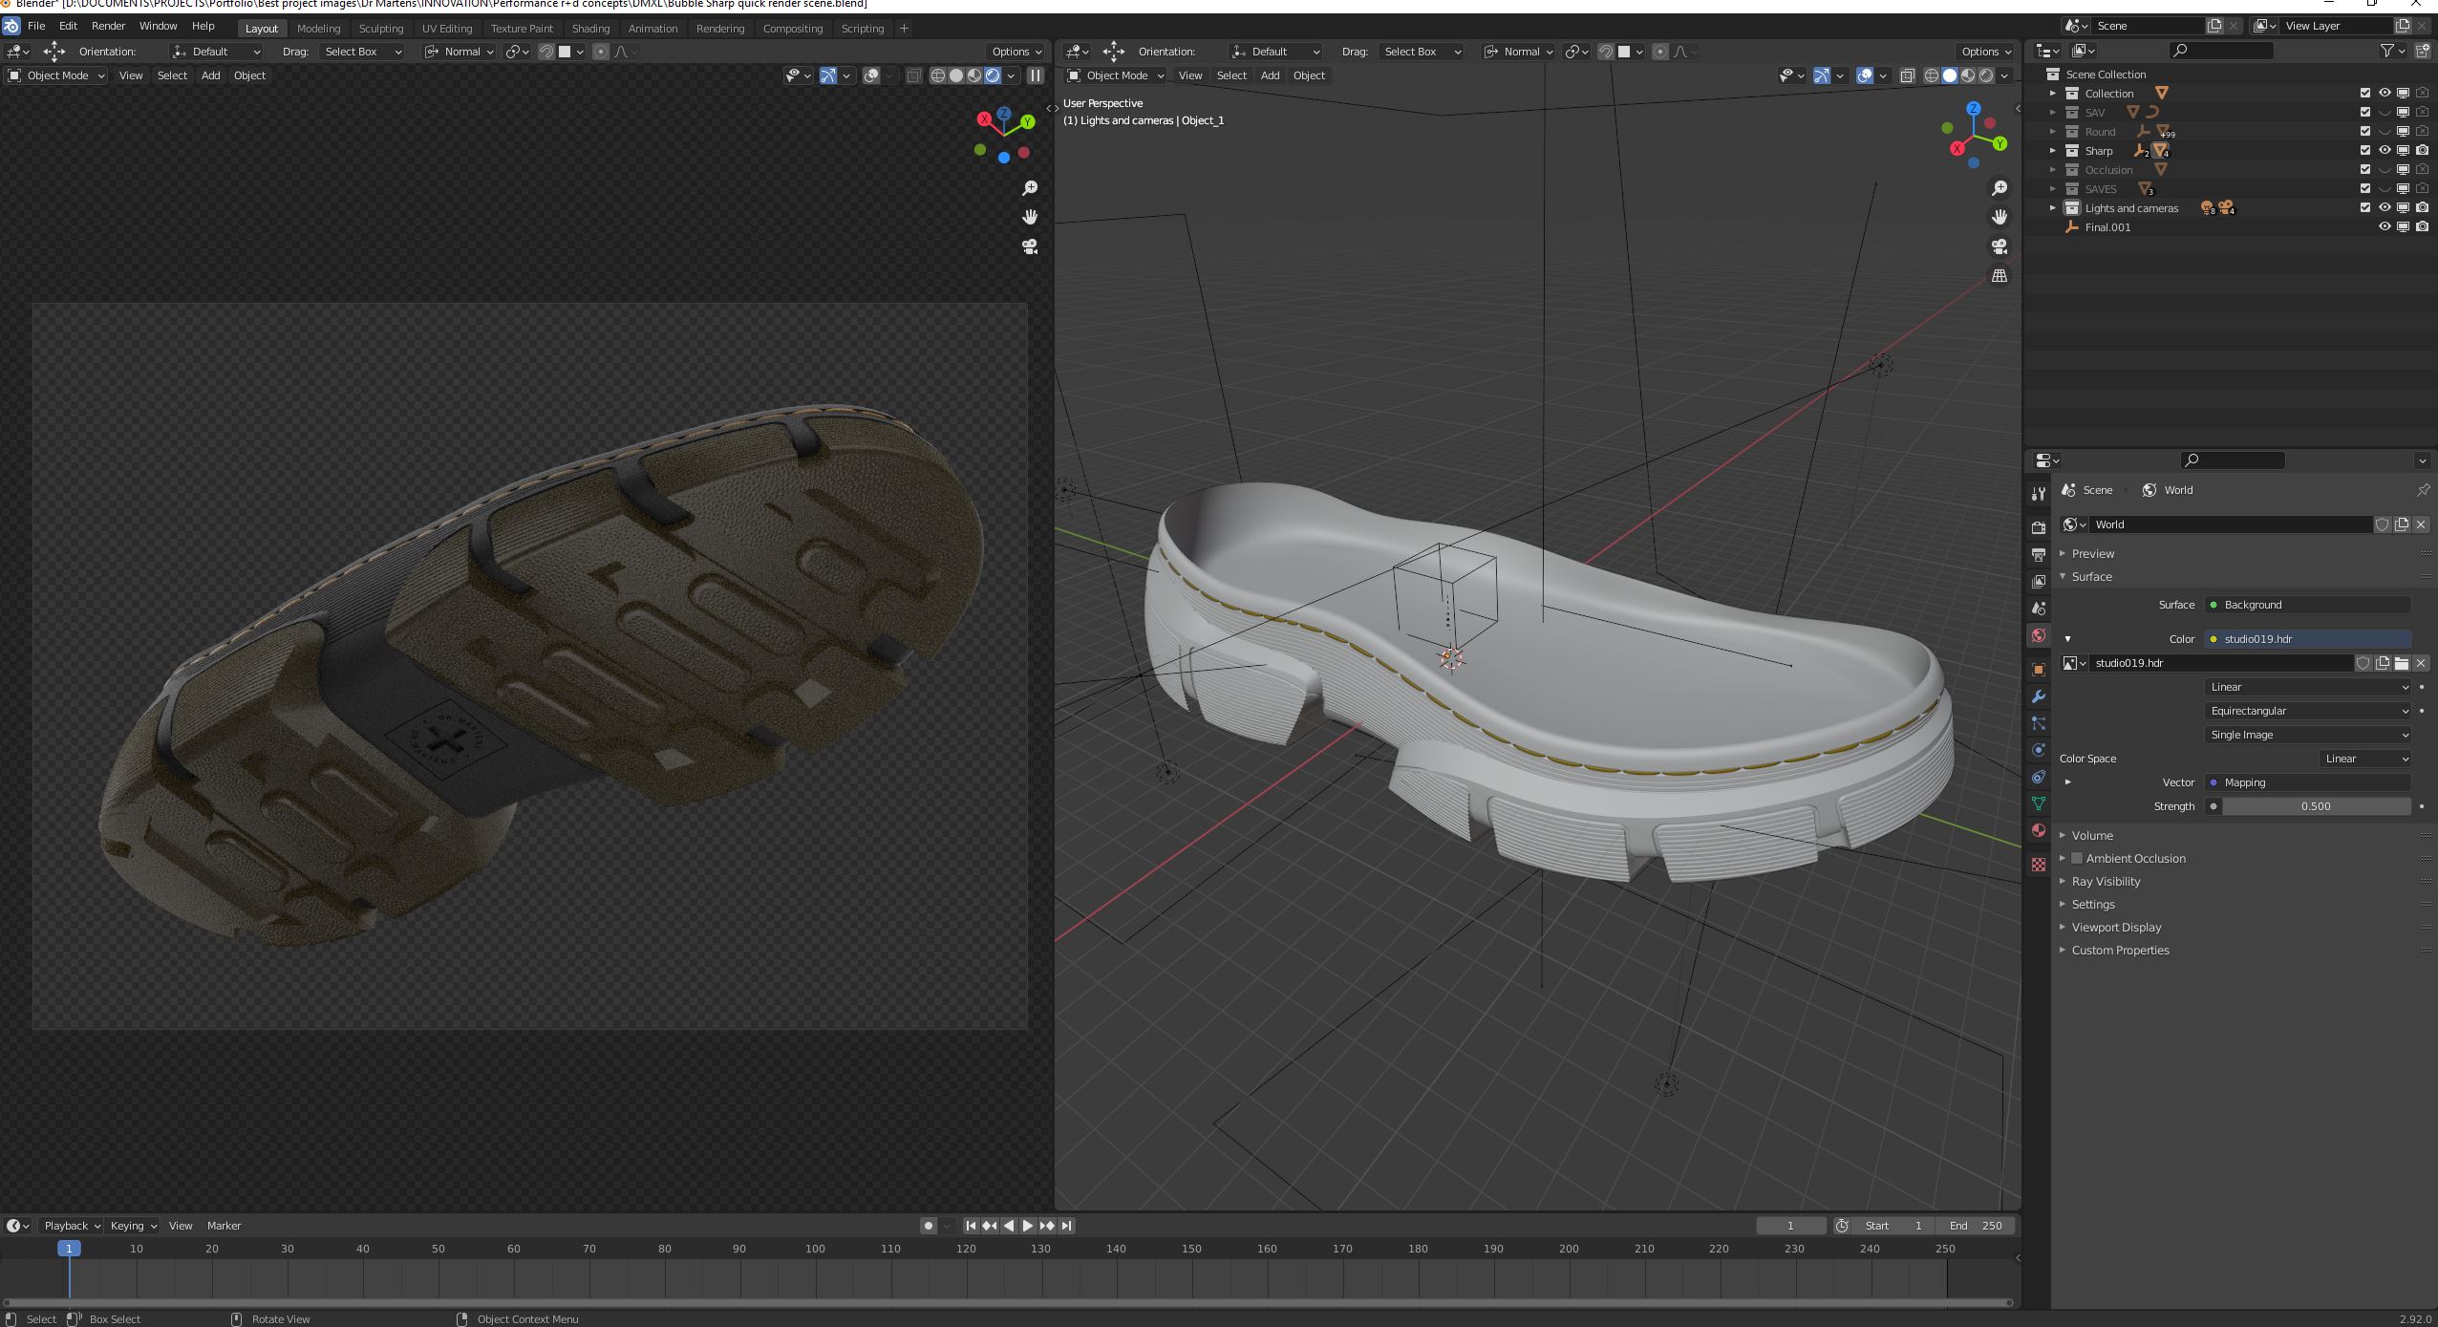Screen dimensions: 2438x1327
Task: Select the pan hand icon in left viewport
Action: click(1030, 217)
